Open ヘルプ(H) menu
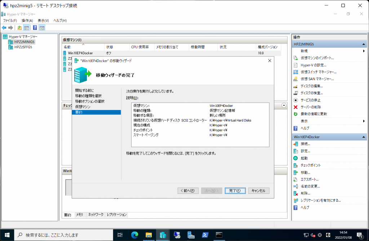This screenshot has height=241, width=369. tap(60, 21)
